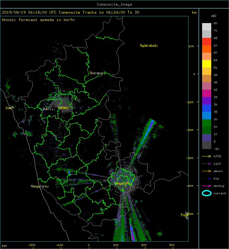This screenshot has width=229, height=249.
Task: Click the forecast speeds annotation line
Action: (x=39, y=20)
